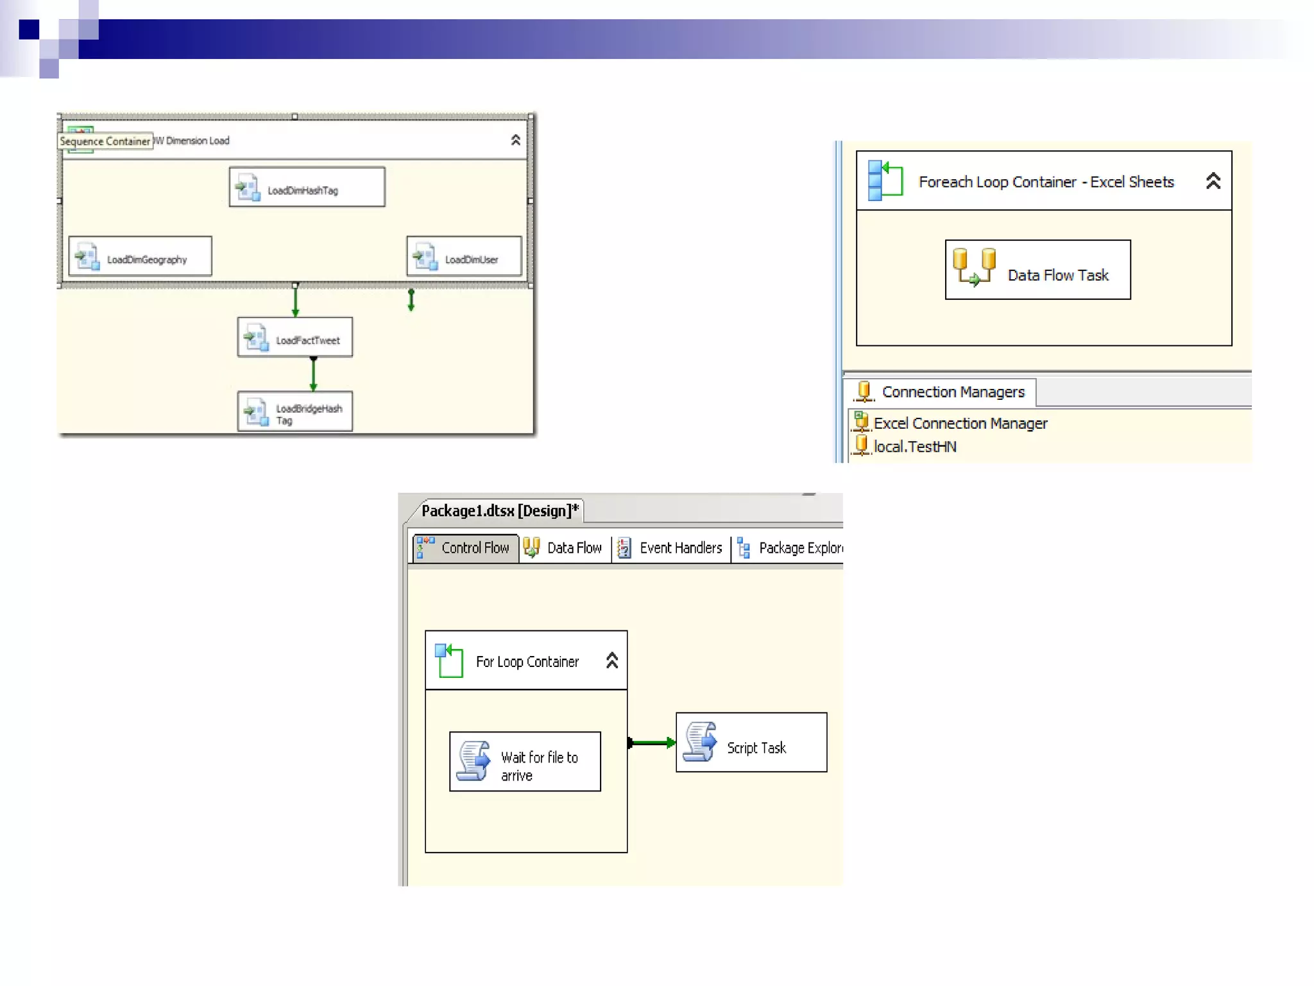Click the Foreach Loop Container icon
This screenshot has height=986, width=1314.
[885, 180]
